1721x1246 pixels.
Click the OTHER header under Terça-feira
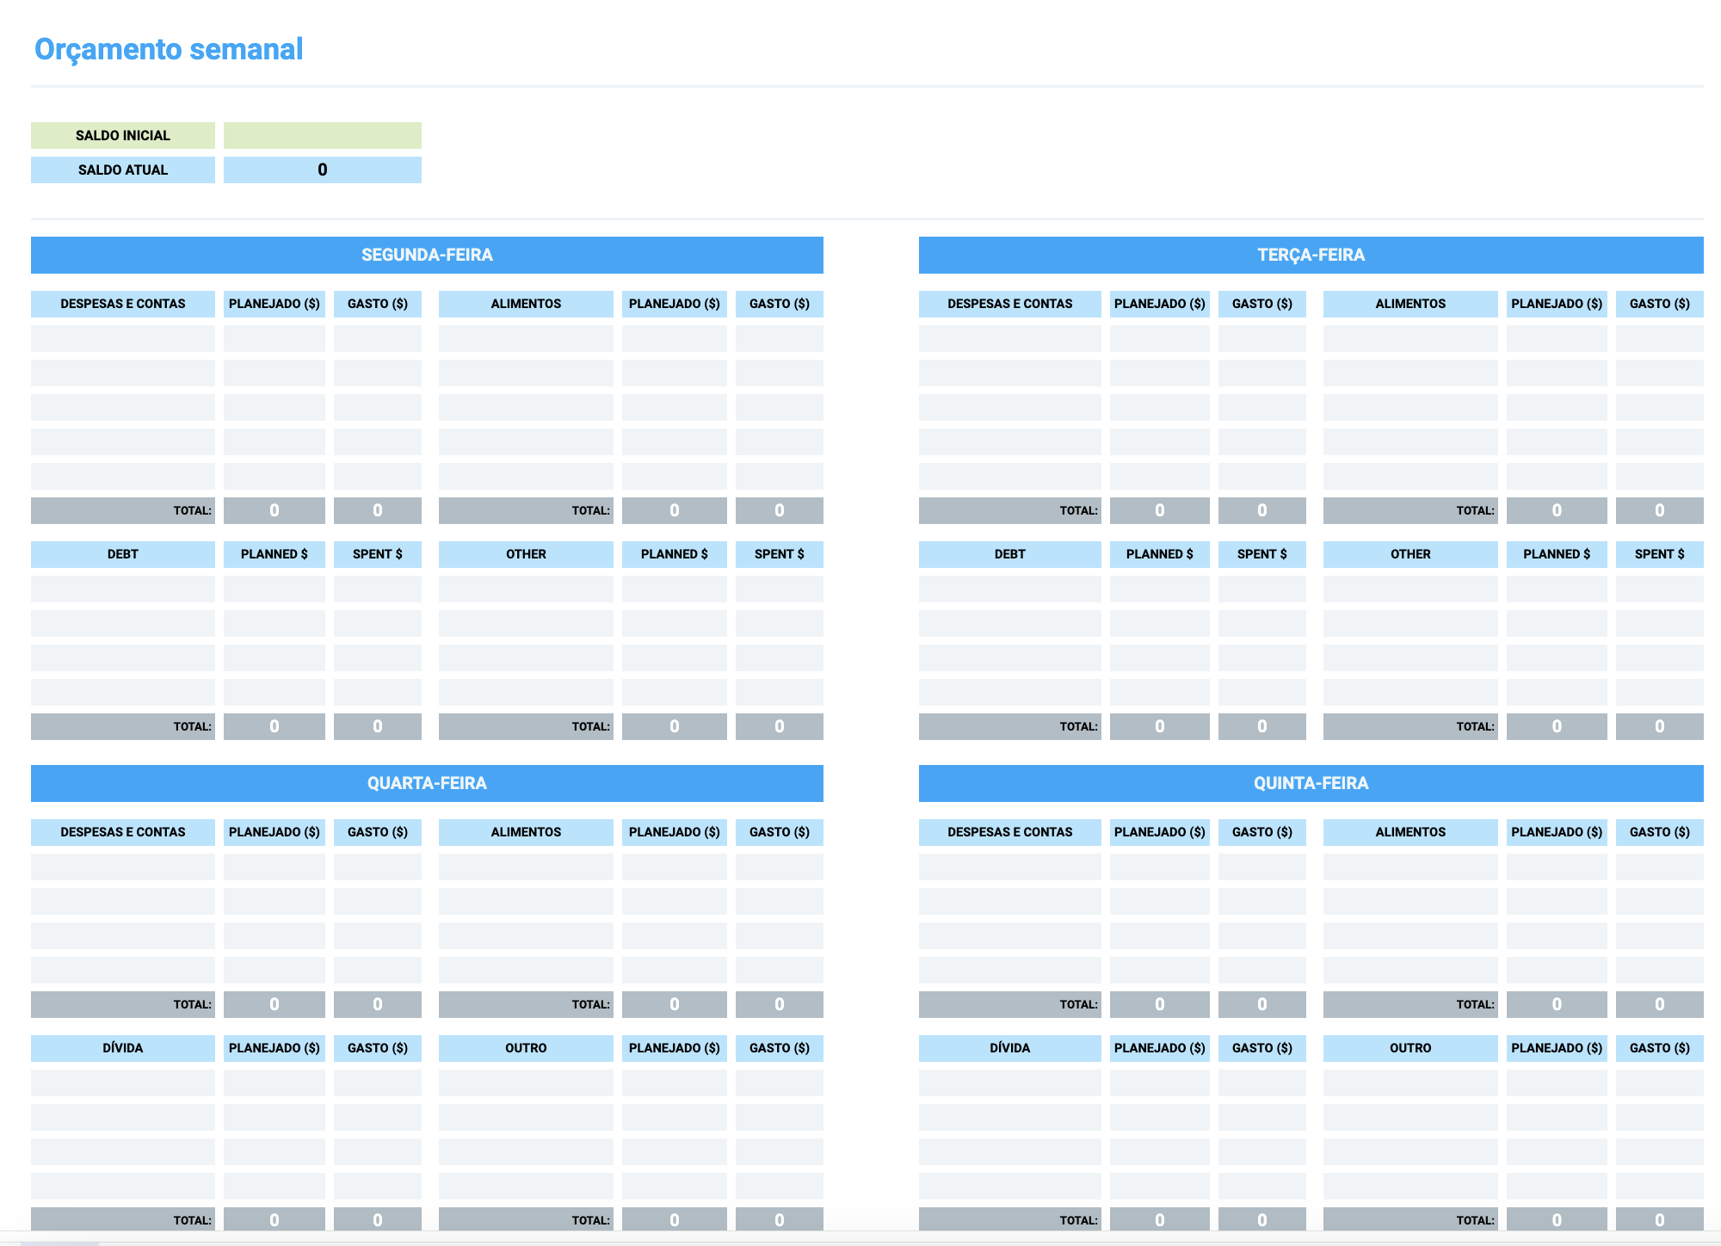(1410, 554)
